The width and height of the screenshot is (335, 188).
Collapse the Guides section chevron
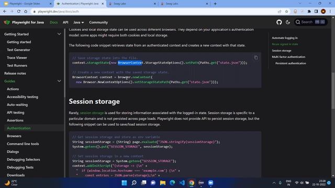(x=59, y=81)
